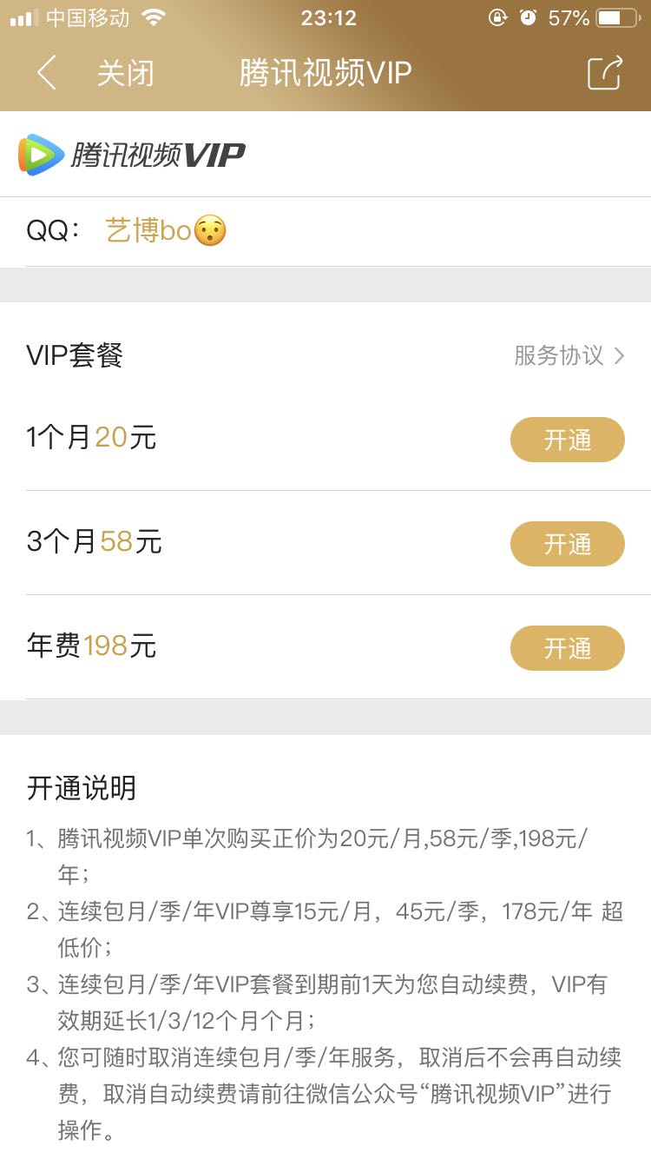Activate the 年费198元 plan with 开通
This screenshot has width=651, height=1159.
pyautogui.click(x=567, y=648)
